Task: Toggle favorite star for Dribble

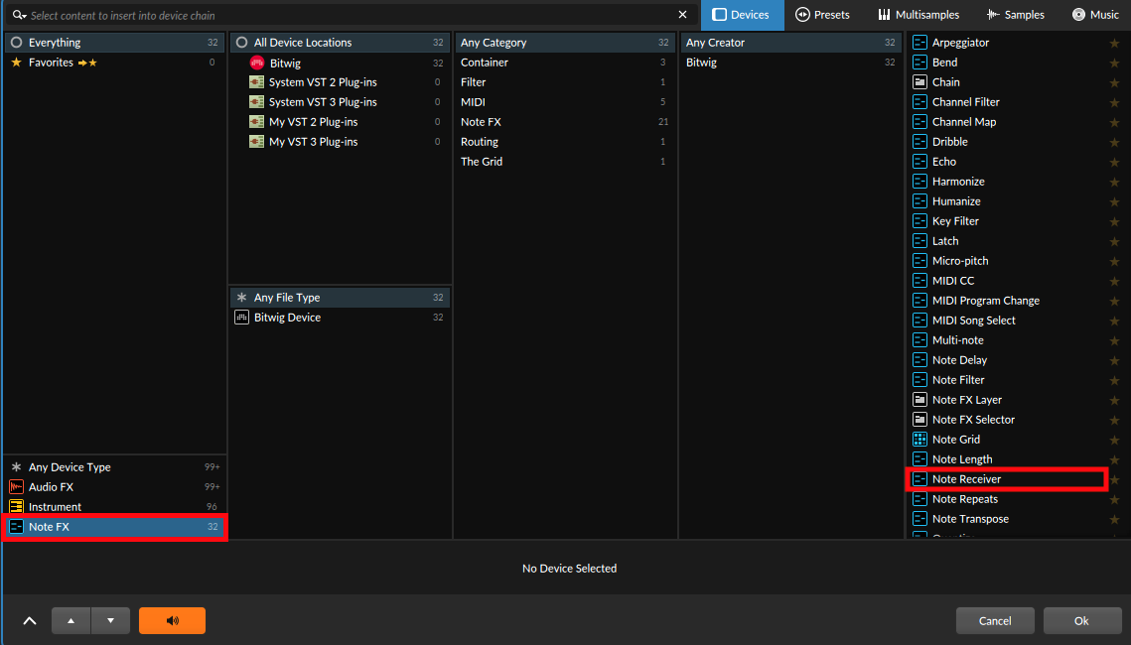Action: pos(1114,142)
